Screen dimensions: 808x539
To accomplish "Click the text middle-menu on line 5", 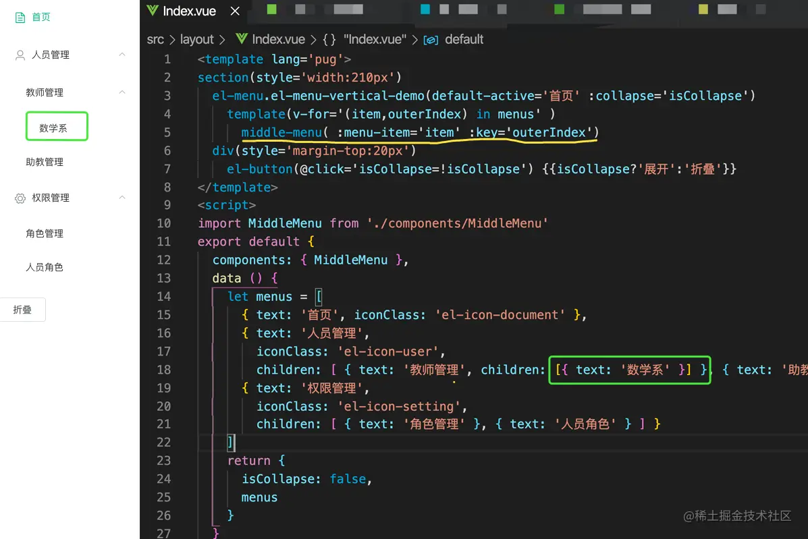I will 282,132.
